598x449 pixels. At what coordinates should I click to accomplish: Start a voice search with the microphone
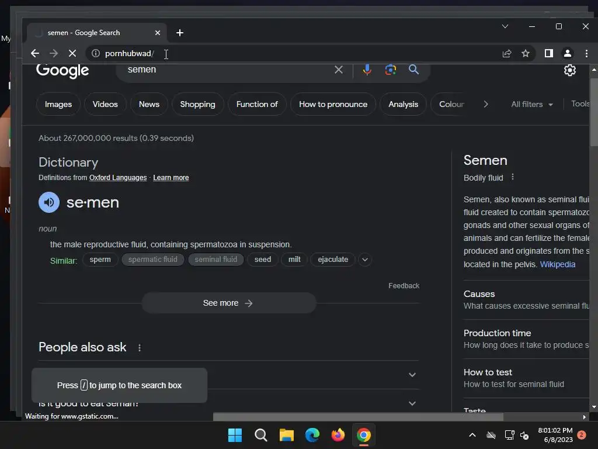point(367,70)
